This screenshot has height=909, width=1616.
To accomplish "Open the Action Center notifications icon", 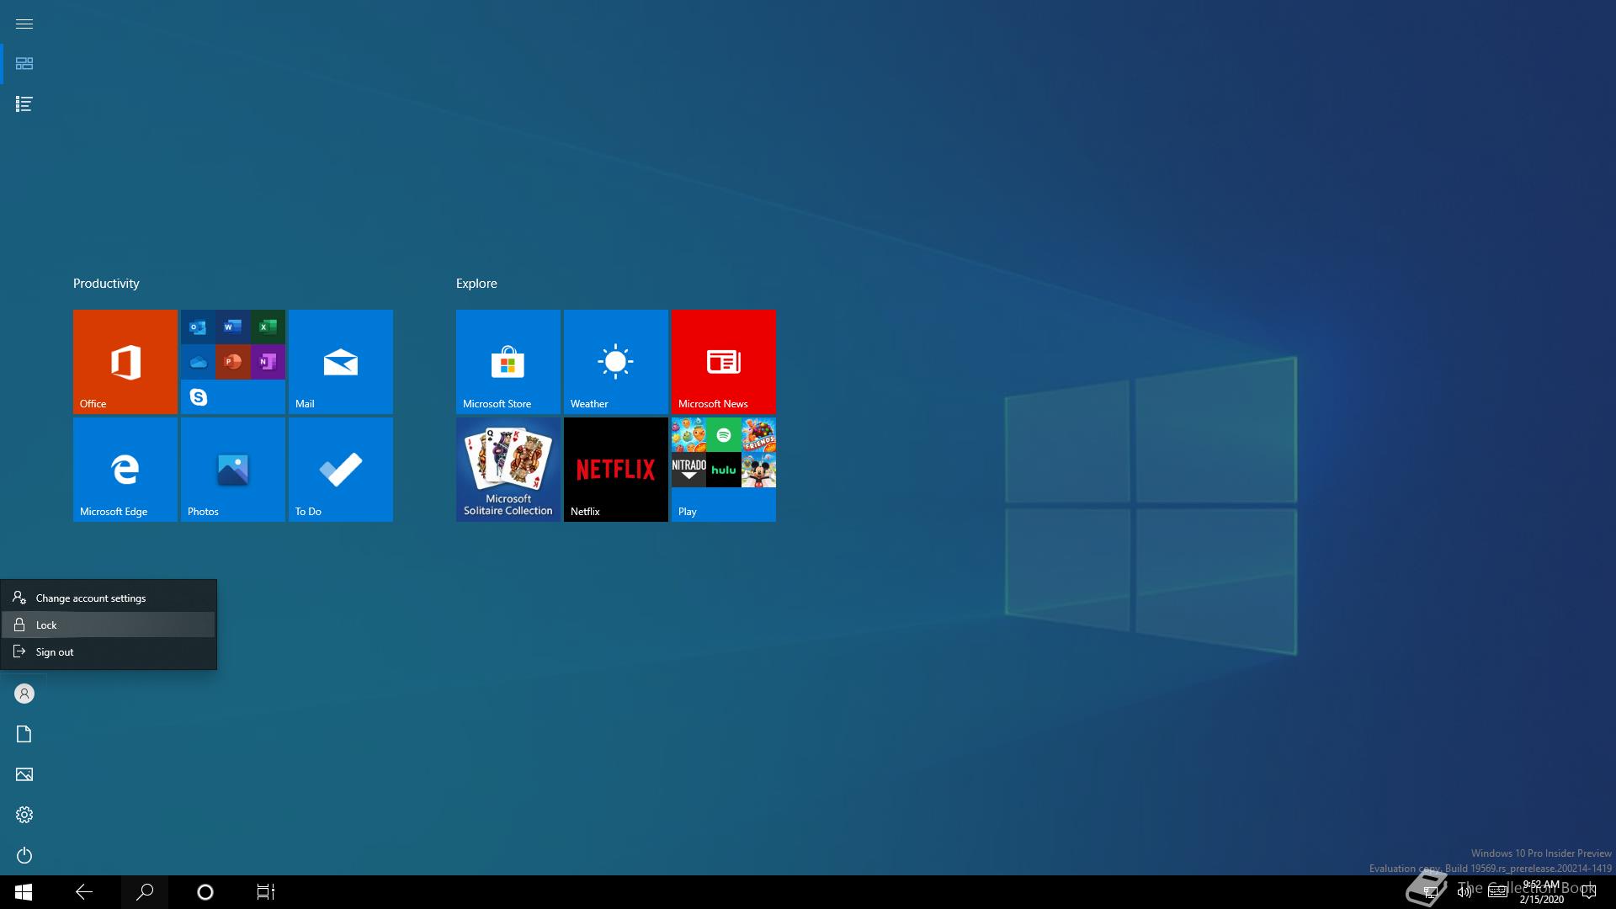I will [x=1589, y=892].
